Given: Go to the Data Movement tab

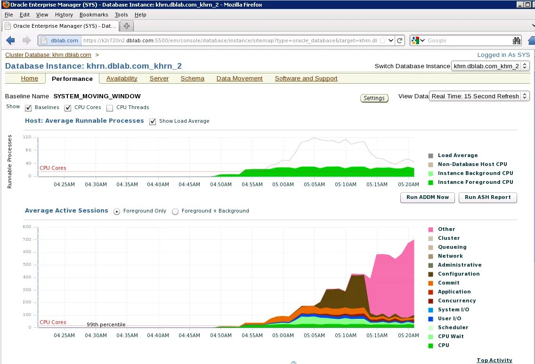Looking at the screenshot, I should coord(240,79).
